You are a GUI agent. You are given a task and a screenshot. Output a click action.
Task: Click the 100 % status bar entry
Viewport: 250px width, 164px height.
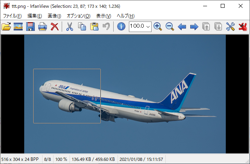tap(61, 159)
